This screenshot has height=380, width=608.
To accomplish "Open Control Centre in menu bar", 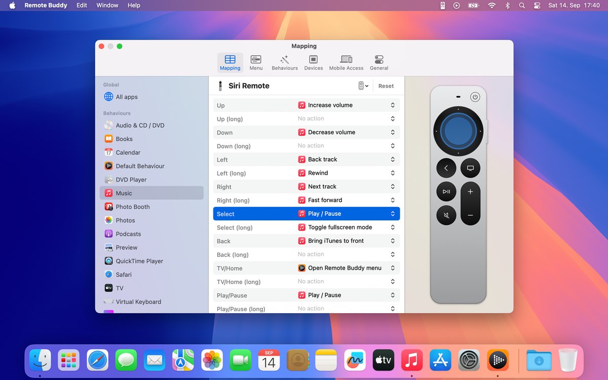I will click(537, 6).
